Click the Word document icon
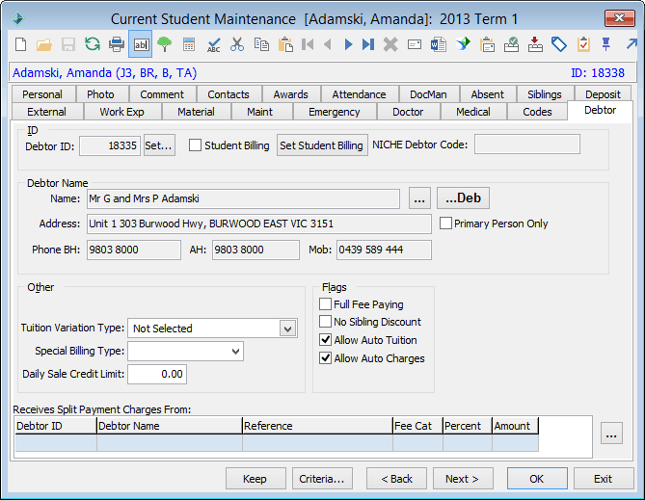 (439, 44)
